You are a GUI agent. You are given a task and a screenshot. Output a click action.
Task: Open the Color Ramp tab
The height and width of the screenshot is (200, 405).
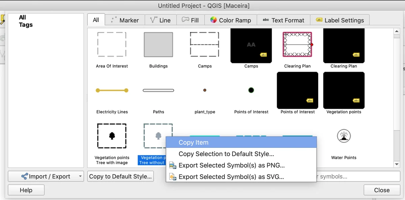[231, 20]
